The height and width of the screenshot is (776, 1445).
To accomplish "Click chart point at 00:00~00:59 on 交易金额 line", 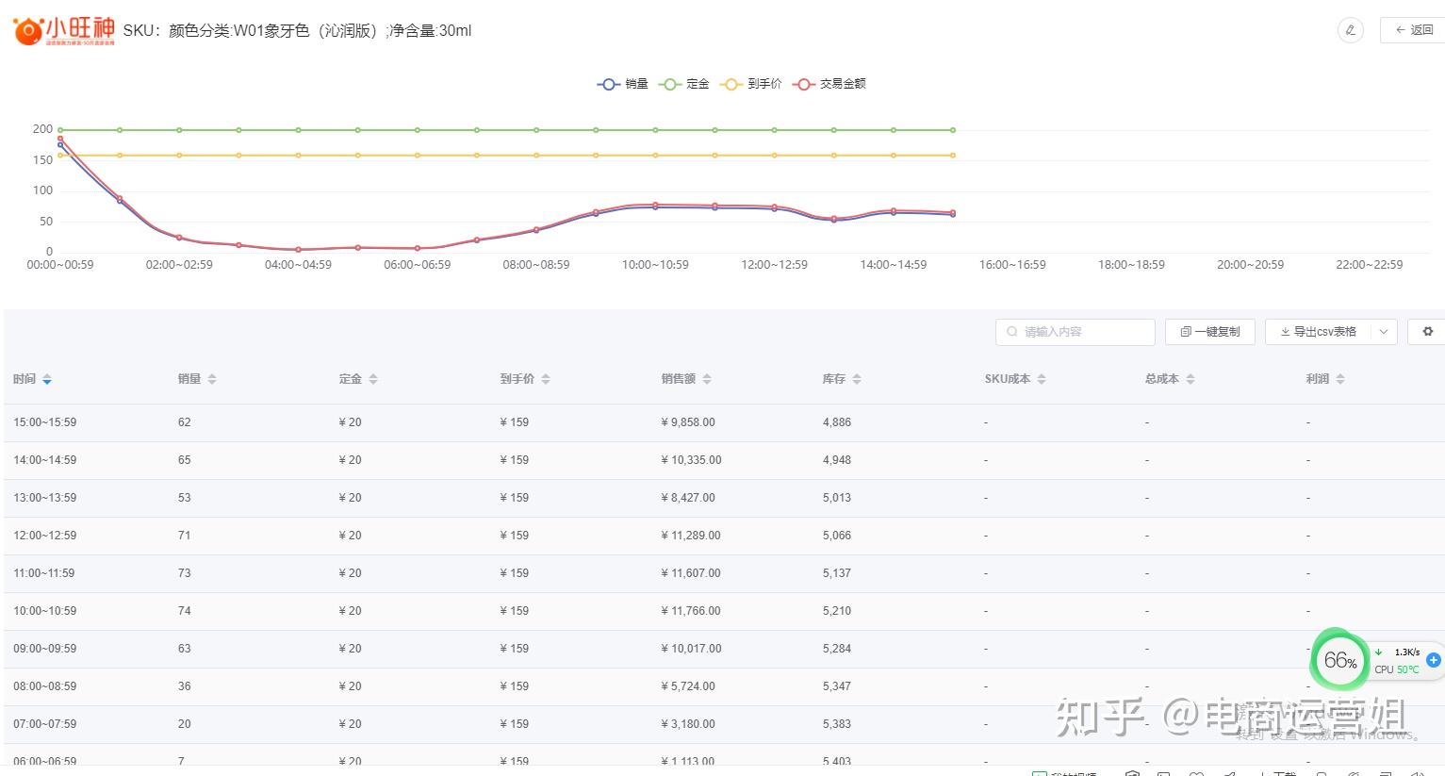I will [x=60, y=139].
